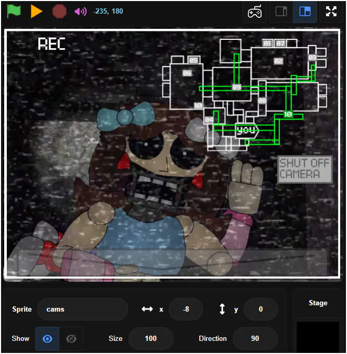Select the Stage backdrop thumbnail
The height and width of the screenshot is (354, 347).
pos(318,336)
